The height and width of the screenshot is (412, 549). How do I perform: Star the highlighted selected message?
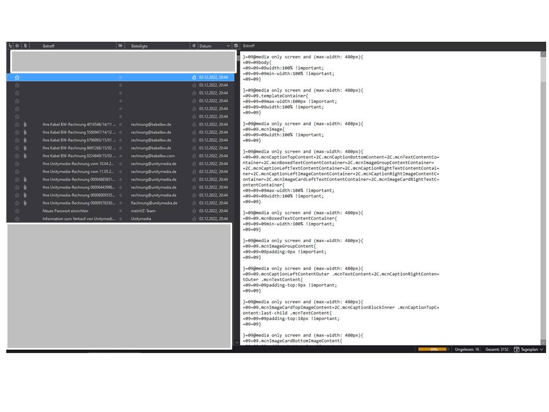point(17,77)
